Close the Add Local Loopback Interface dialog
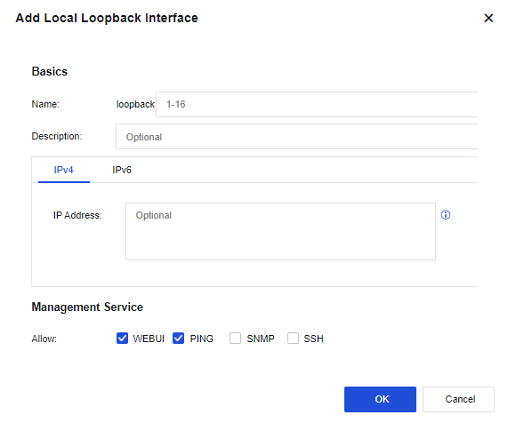This screenshot has width=508, height=423. (x=488, y=18)
